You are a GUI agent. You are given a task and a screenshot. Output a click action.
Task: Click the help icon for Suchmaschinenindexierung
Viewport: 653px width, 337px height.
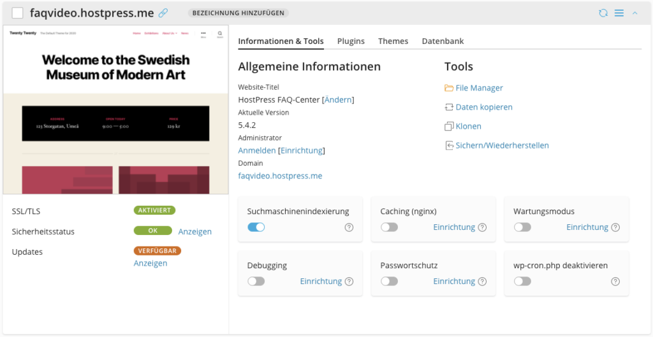349,227
